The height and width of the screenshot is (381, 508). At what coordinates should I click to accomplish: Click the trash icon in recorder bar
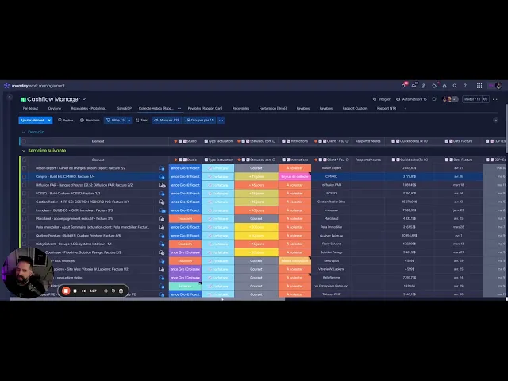[x=121, y=291]
